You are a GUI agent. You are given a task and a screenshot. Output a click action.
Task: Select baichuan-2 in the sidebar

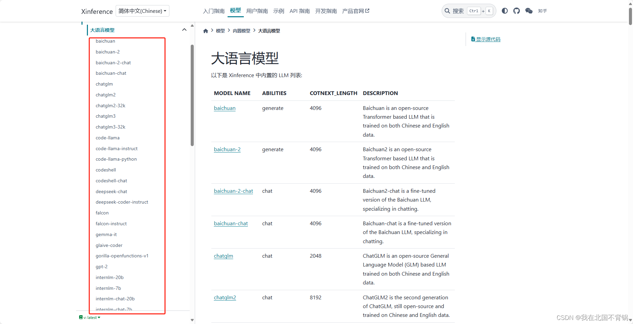(108, 52)
